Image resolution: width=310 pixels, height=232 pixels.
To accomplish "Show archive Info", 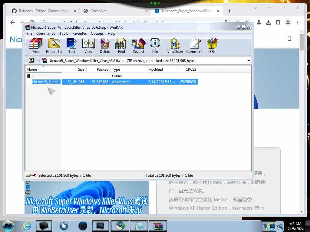I will click(155, 46).
